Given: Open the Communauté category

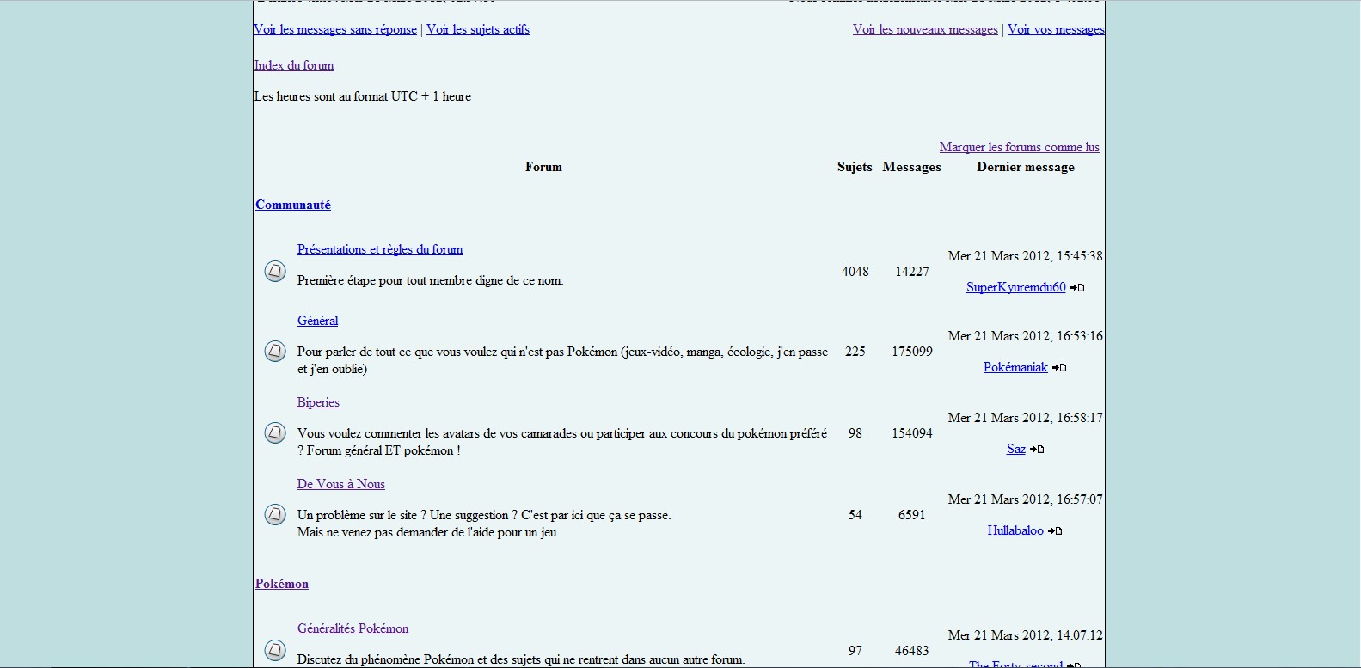Looking at the screenshot, I should click(x=293, y=205).
